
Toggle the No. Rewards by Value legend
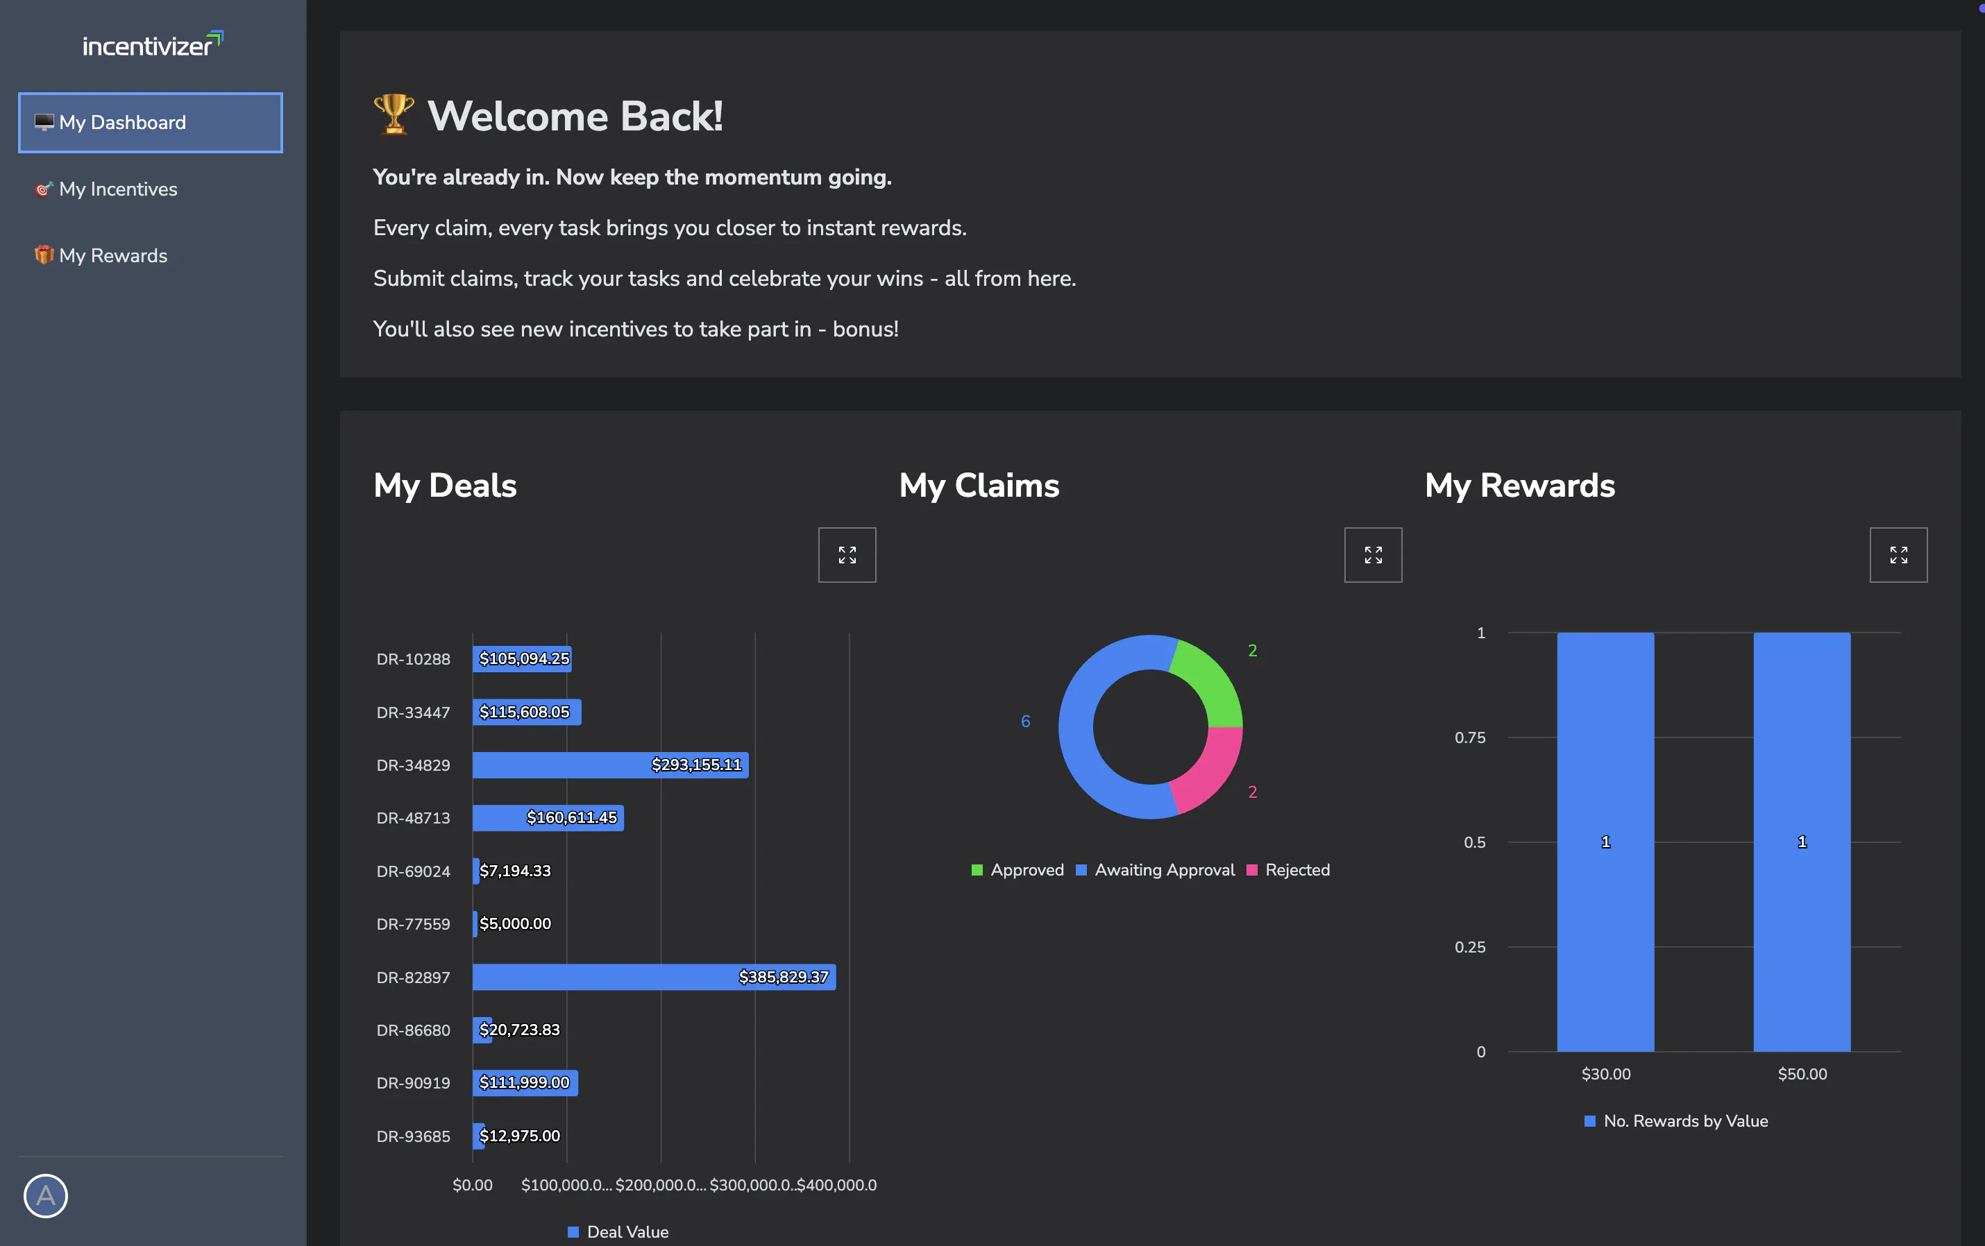[1676, 1120]
